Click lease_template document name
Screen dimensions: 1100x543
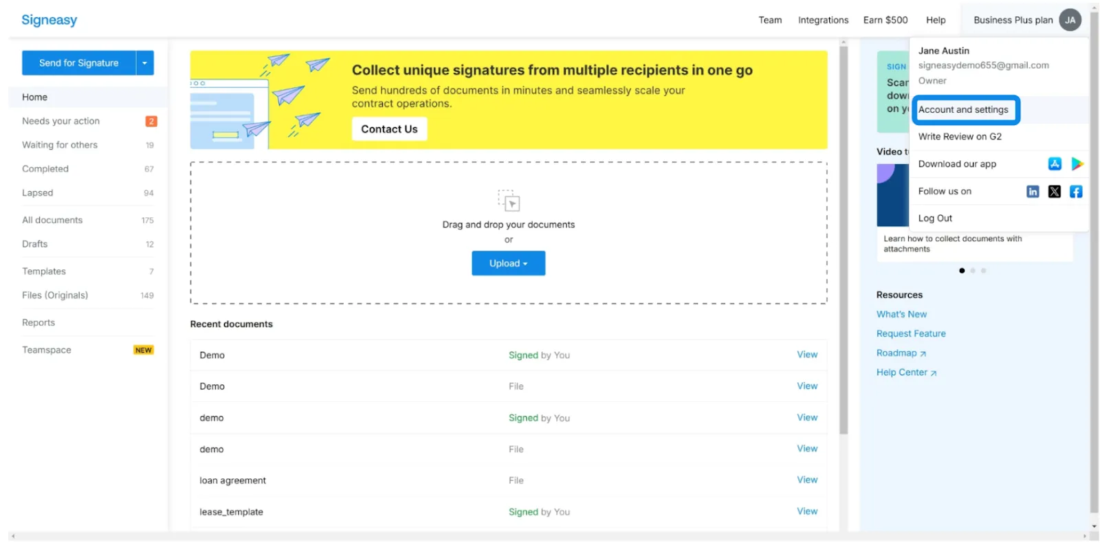click(231, 512)
